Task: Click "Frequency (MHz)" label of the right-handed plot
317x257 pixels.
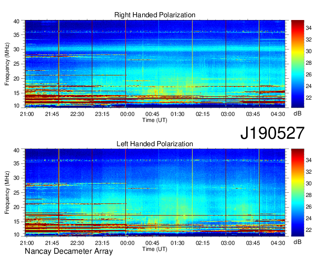Action: point(7,64)
